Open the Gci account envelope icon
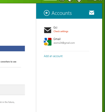The width and height of the screenshot is (105, 112). pyautogui.click(x=48, y=30)
